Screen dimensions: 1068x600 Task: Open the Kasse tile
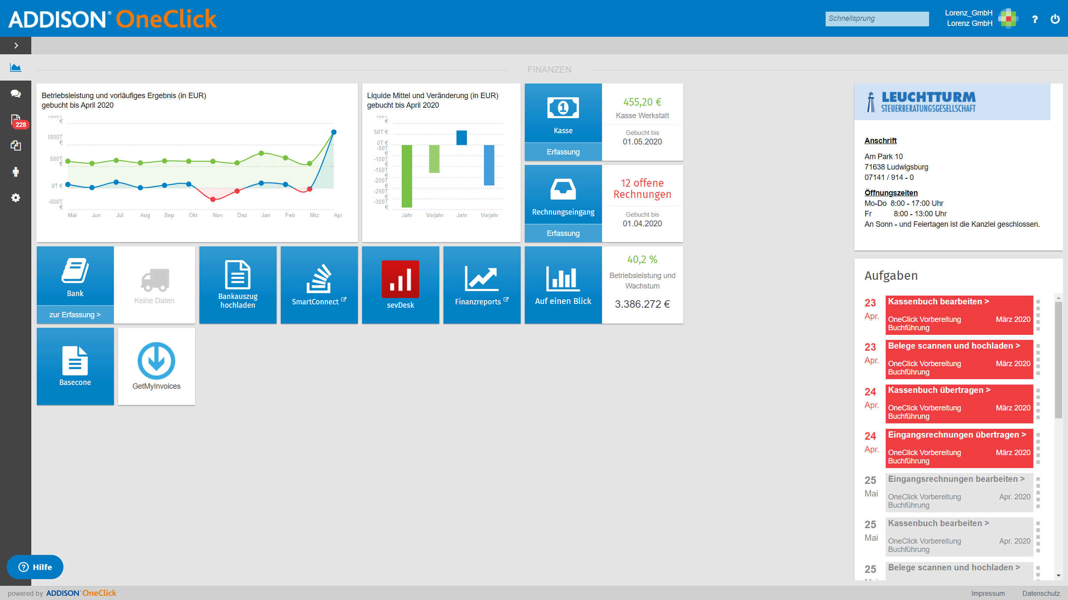coord(563,113)
